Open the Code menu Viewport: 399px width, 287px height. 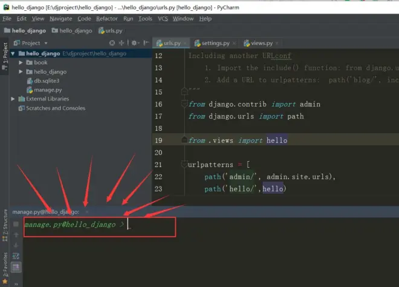pyautogui.click(x=84, y=19)
